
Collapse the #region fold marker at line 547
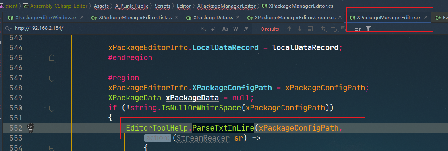(x=52, y=78)
